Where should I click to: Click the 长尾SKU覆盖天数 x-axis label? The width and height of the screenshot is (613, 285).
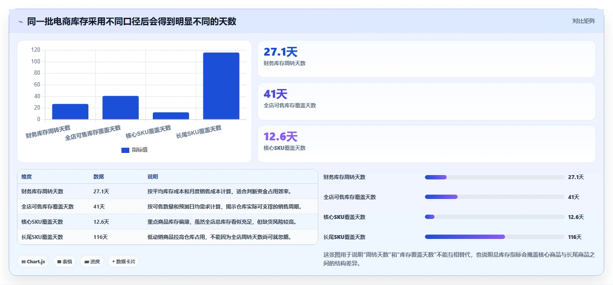pyautogui.click(x=199, y=132)
